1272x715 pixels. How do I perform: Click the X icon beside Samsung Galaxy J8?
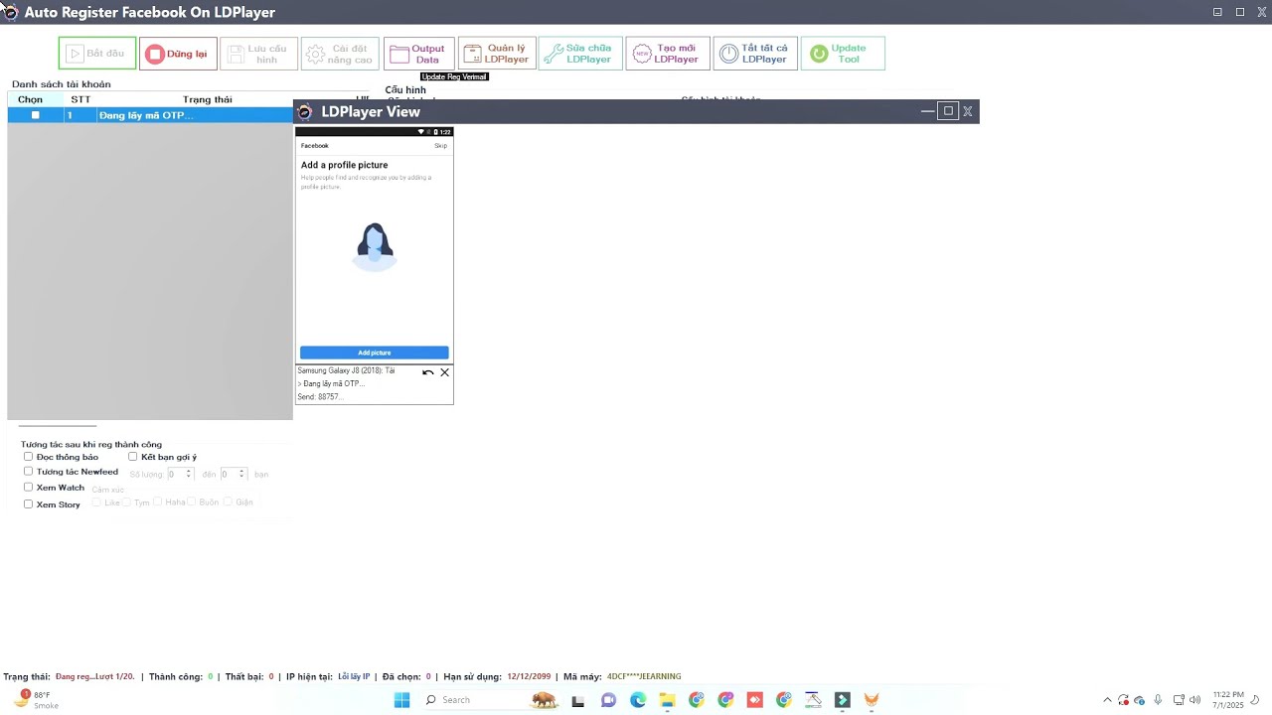[444, 372]
